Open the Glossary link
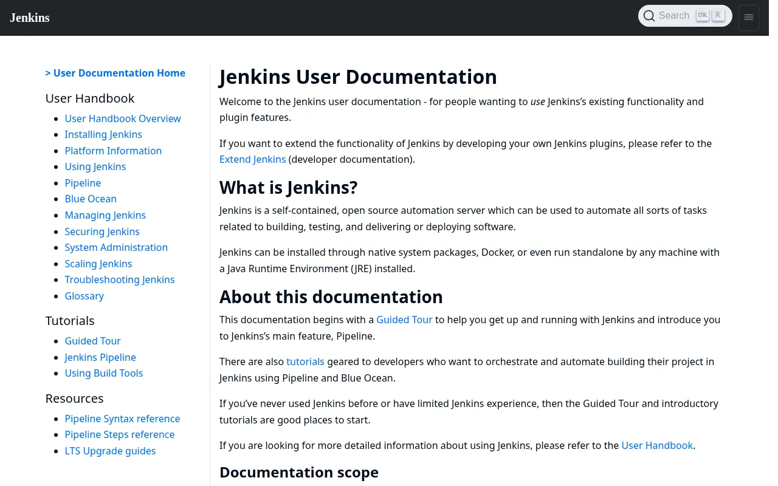Screen dimensions: 778x486 point(84,296)
